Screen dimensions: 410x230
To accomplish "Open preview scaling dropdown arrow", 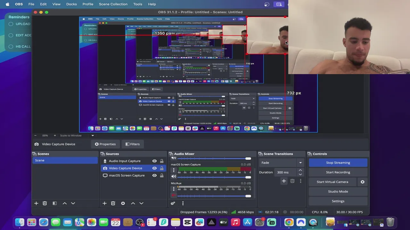I will coord(93,135).
